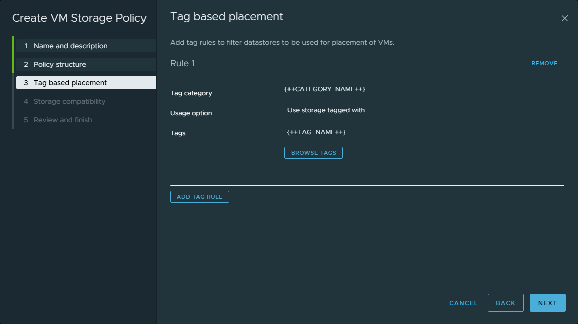
Task: Click the selected tag name value
Action: pyautogui.click(x=316, y=132)
